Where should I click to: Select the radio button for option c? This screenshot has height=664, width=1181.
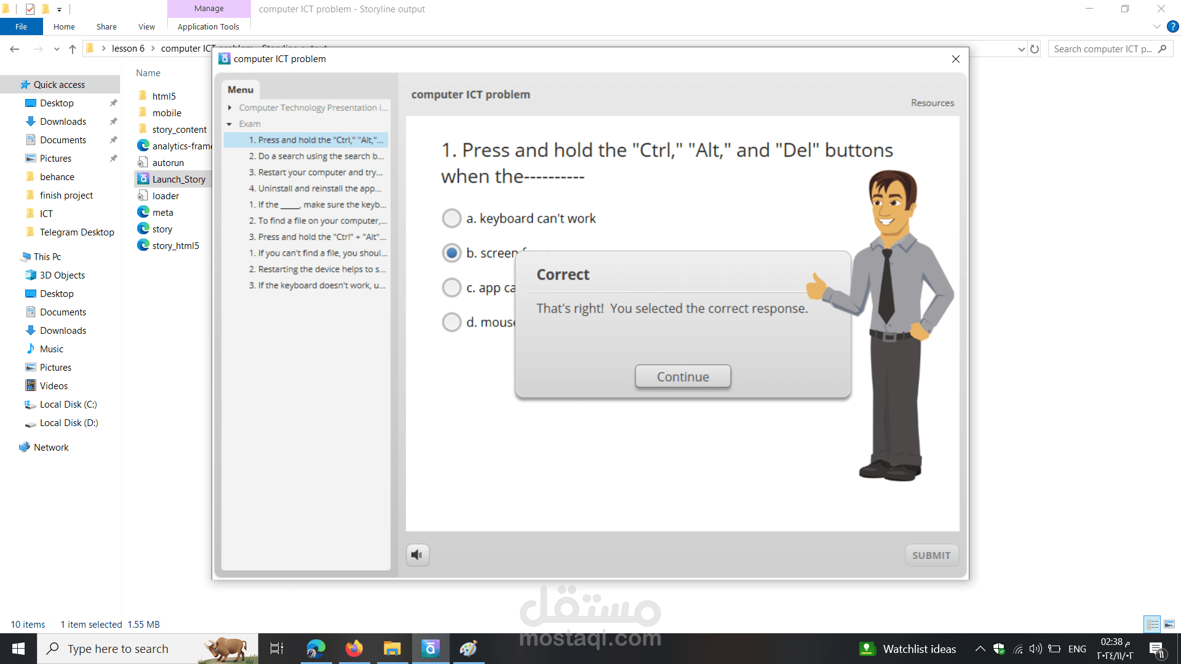click(451, 288)
